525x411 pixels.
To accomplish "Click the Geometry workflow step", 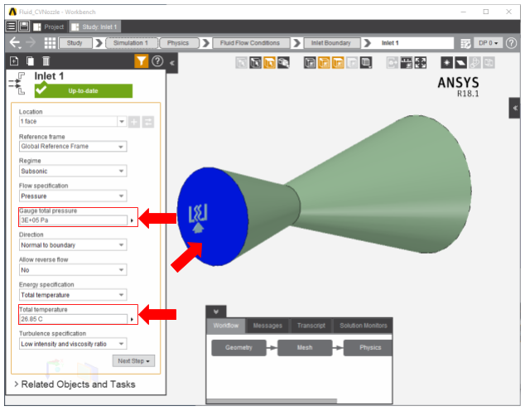I will click(238, 348).
